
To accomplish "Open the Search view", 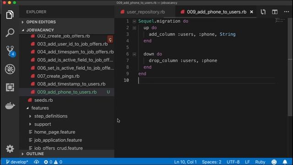I will point(10,33).
